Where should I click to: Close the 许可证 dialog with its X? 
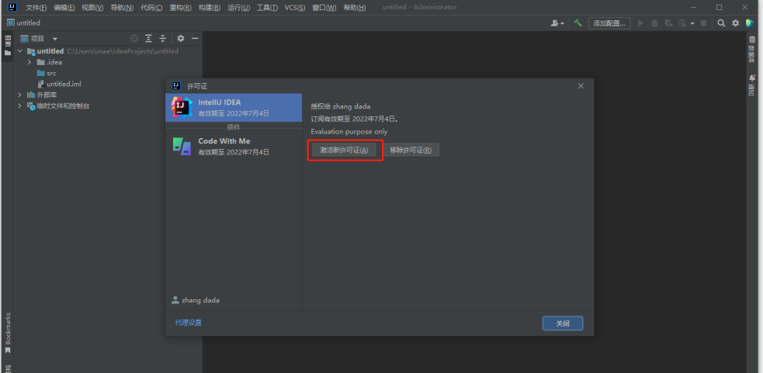coord(581,85)
